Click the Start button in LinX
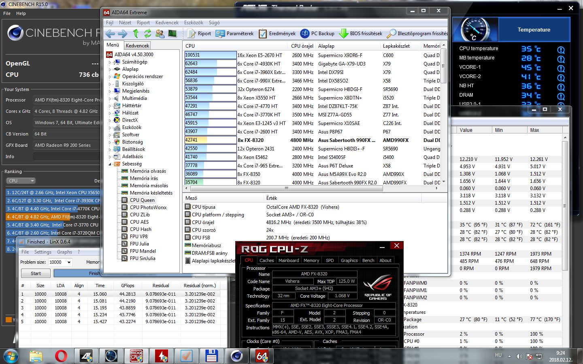This screenshot has width=583, height=364. (36, 273)
